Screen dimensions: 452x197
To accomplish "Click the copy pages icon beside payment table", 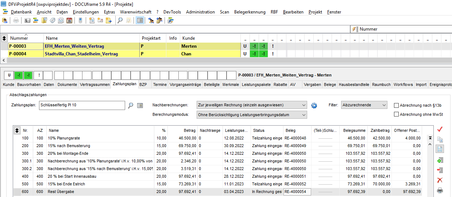I will click(x=440, y=139).
